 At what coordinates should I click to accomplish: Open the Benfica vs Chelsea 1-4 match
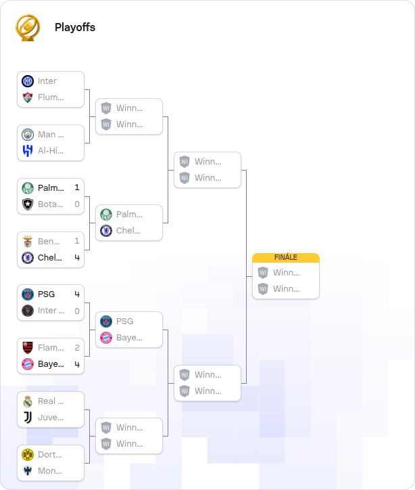(51, 250)
